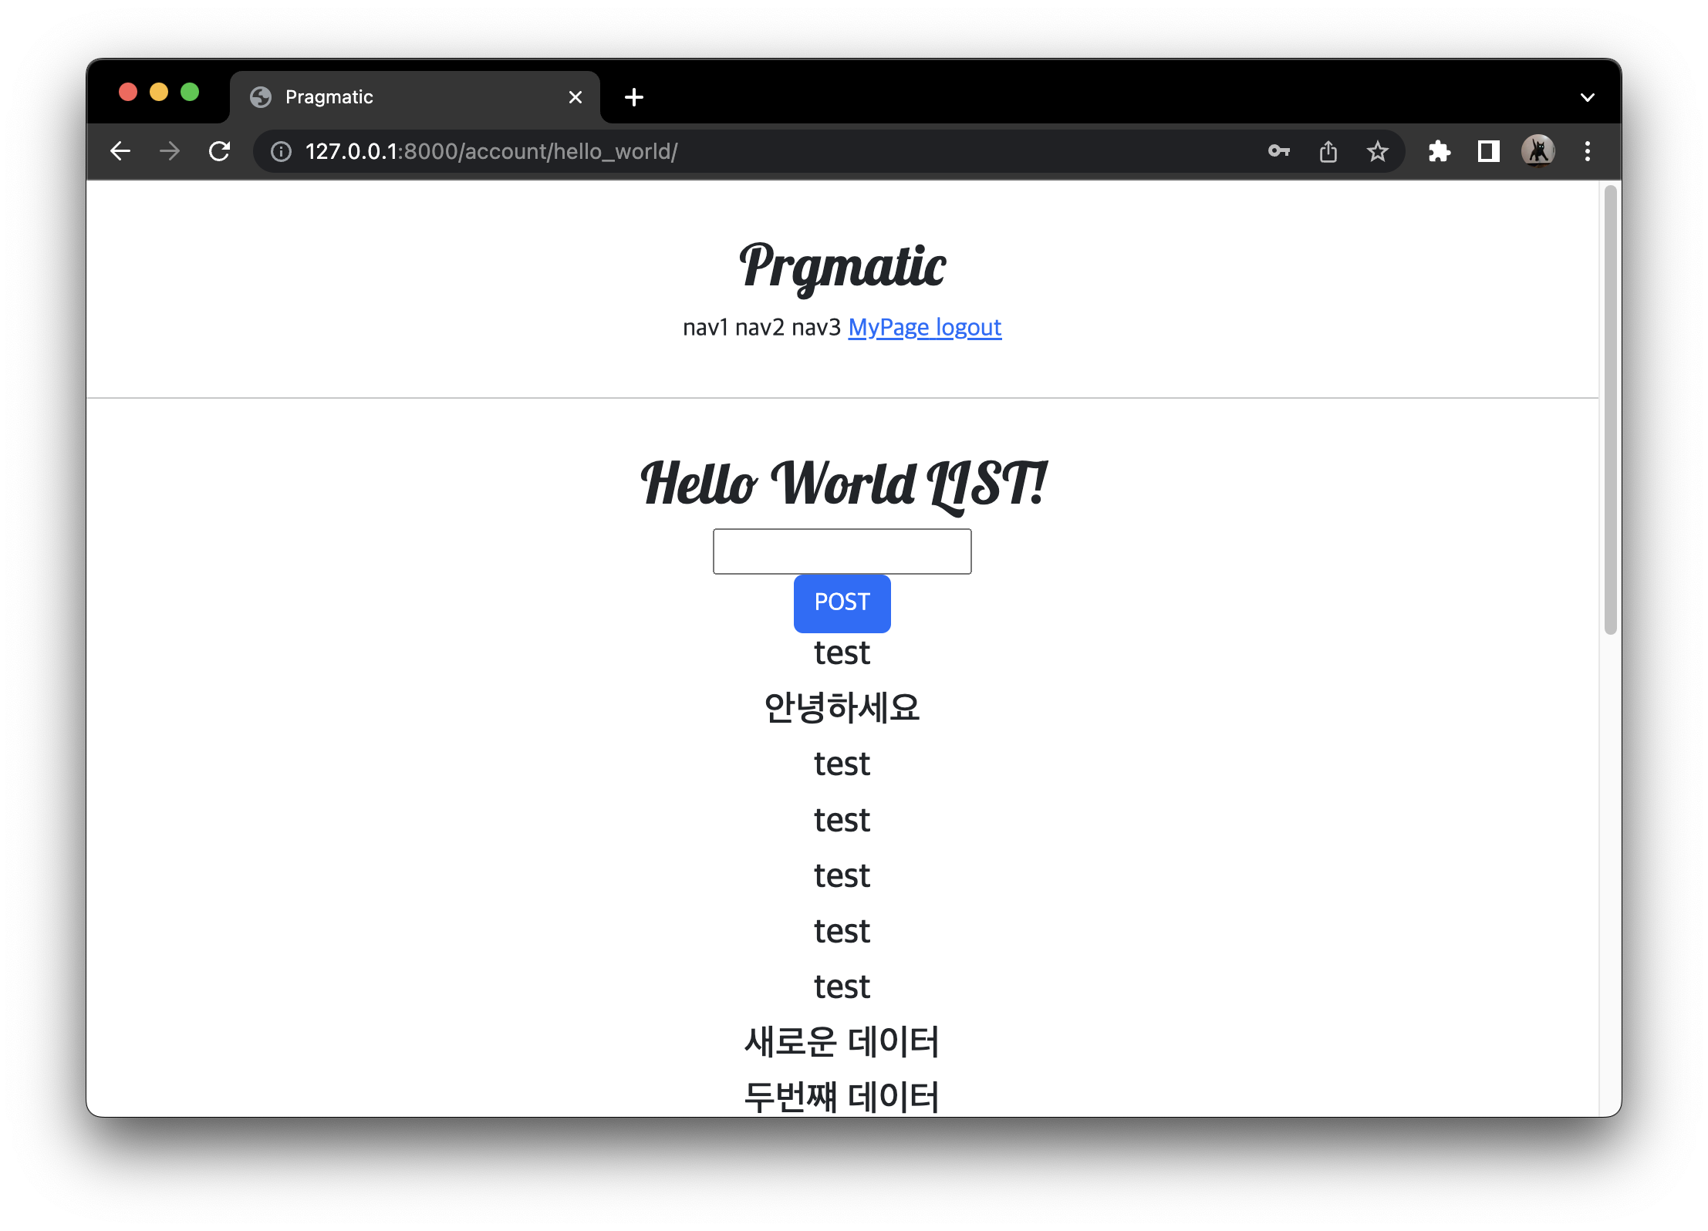This screenshot has height=1231, width=1708.
Task: Open a new tab with plus
Action: (x=634, y=97)
